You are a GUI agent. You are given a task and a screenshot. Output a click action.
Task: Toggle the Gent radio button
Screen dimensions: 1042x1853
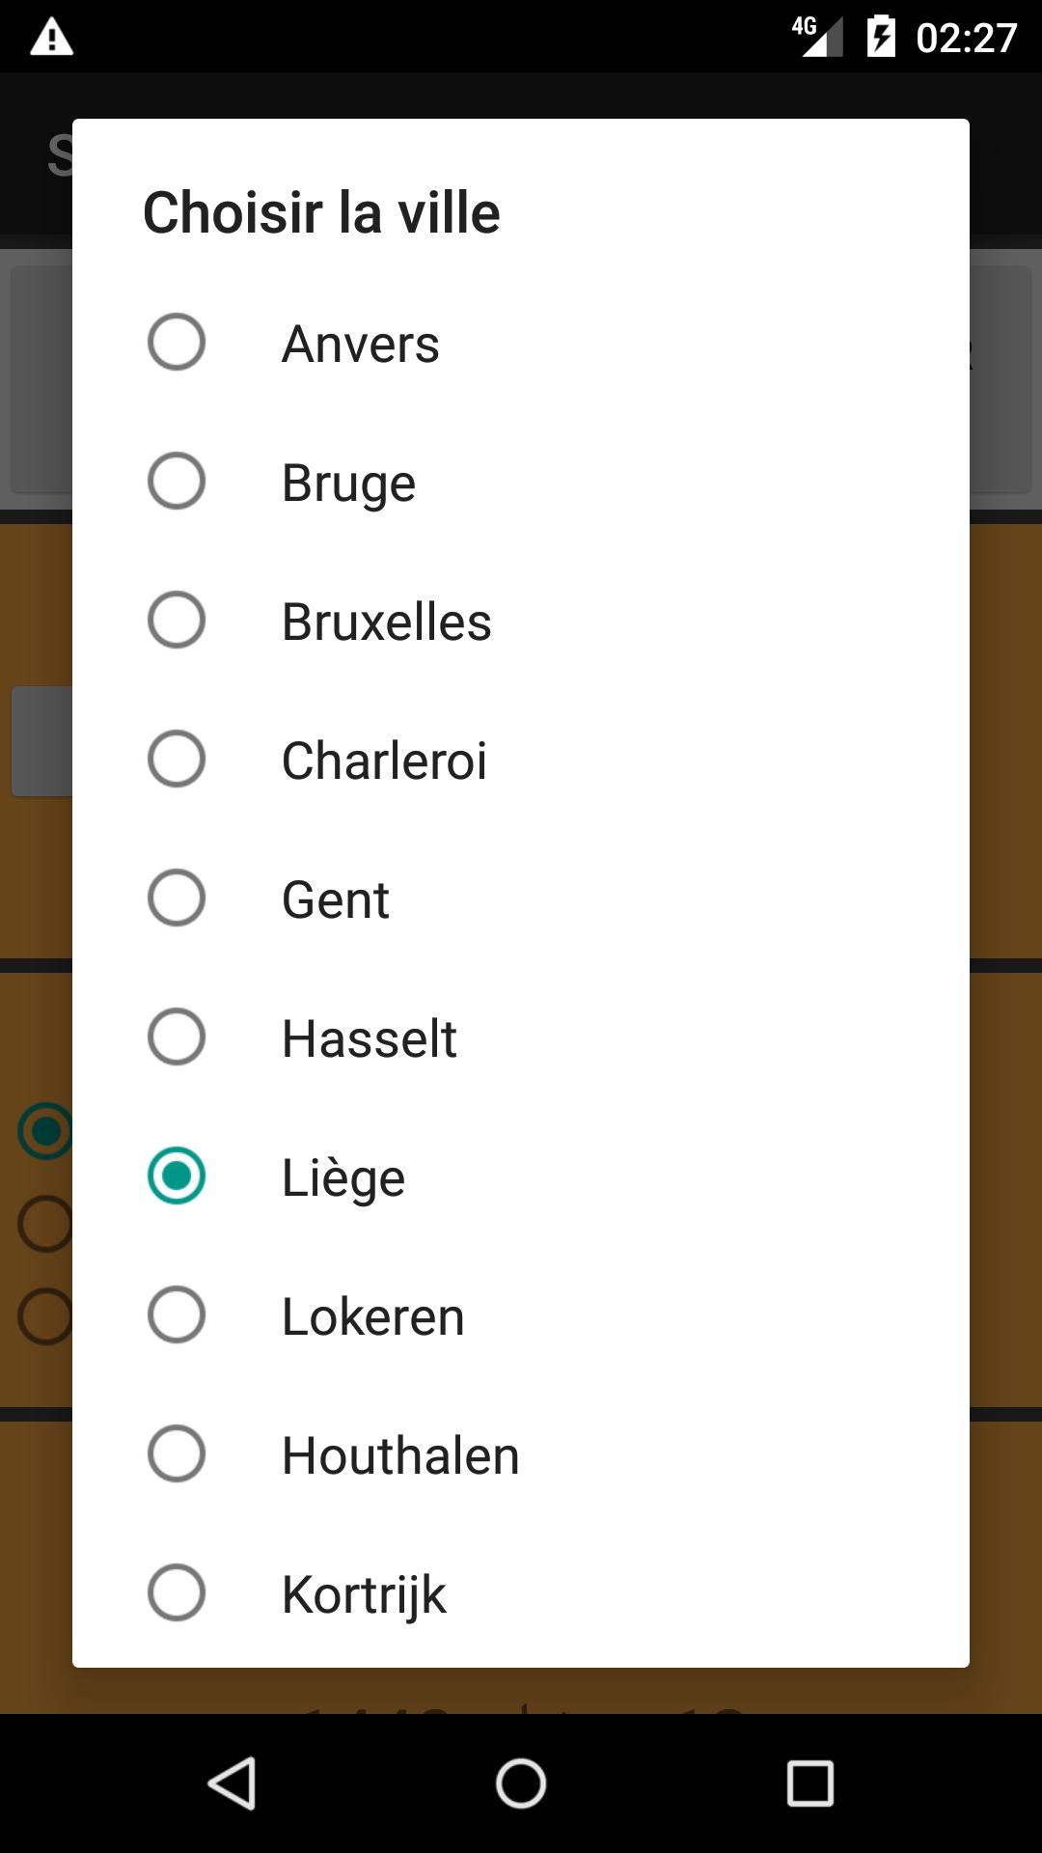[177, 898]
